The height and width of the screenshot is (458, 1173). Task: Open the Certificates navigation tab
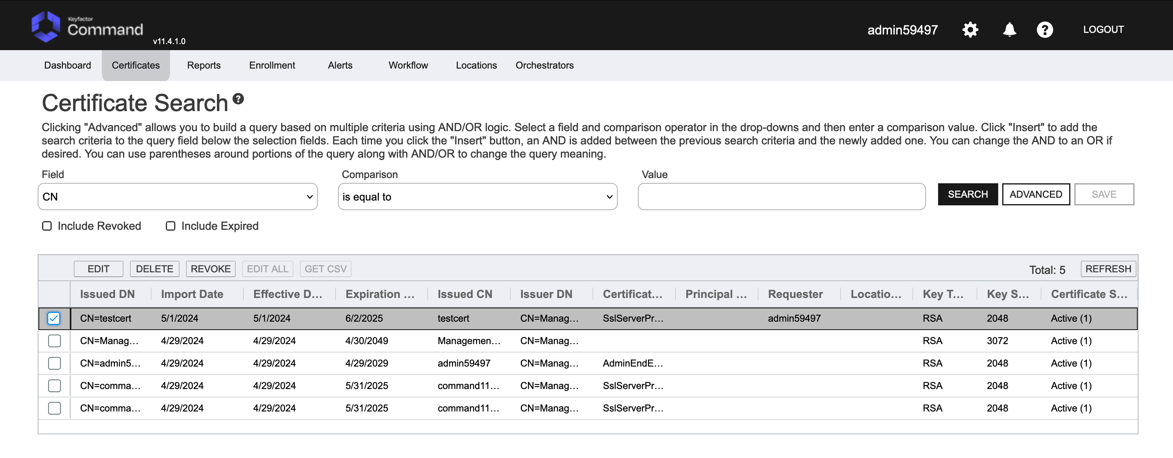pyautogui.click(x=136, y=65)
